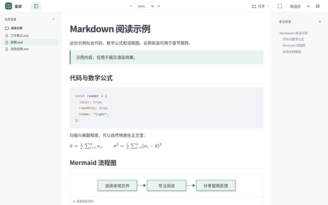The image size is (328, 205).
Task: Click the Markdown 阅读示例 main heading
Action: point(110,29)
